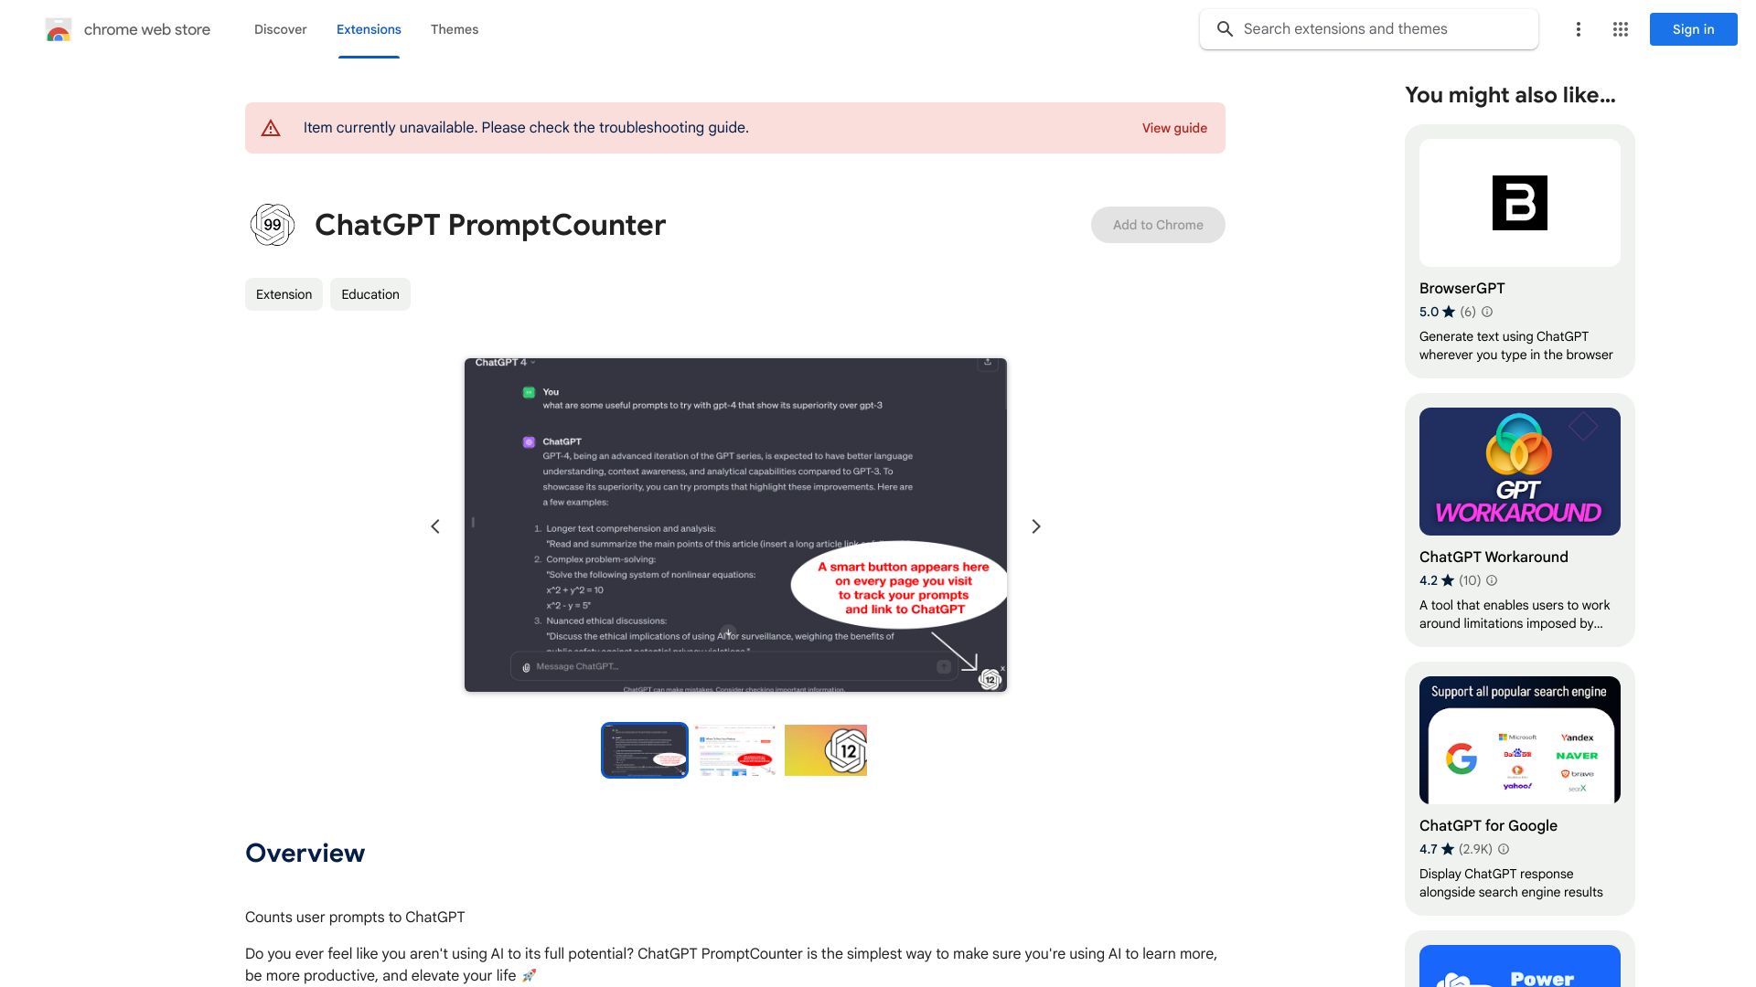Click the third screenshot thumbnail
Screen dimensions: 1756x987
click(826, 749)
